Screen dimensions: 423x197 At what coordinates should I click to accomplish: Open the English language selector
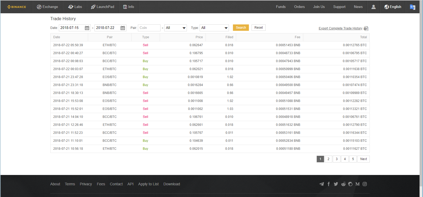[x=393, y=7]
